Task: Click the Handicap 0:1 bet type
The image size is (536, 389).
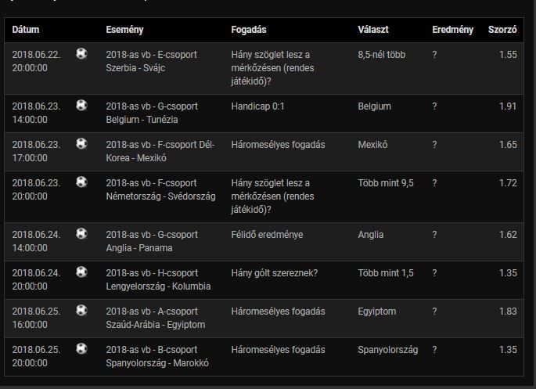Action: click(x=258, y=106)
